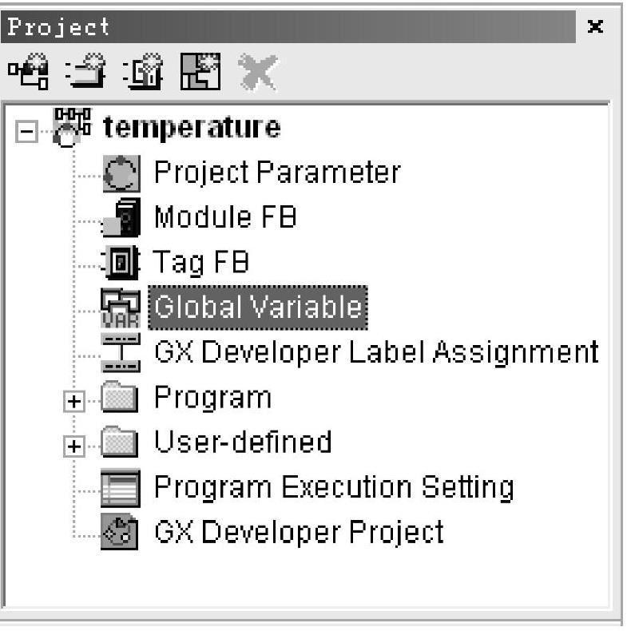Click the Tag FB icon
This screenshot has height=631, width=631.
(x=121, y=262)
